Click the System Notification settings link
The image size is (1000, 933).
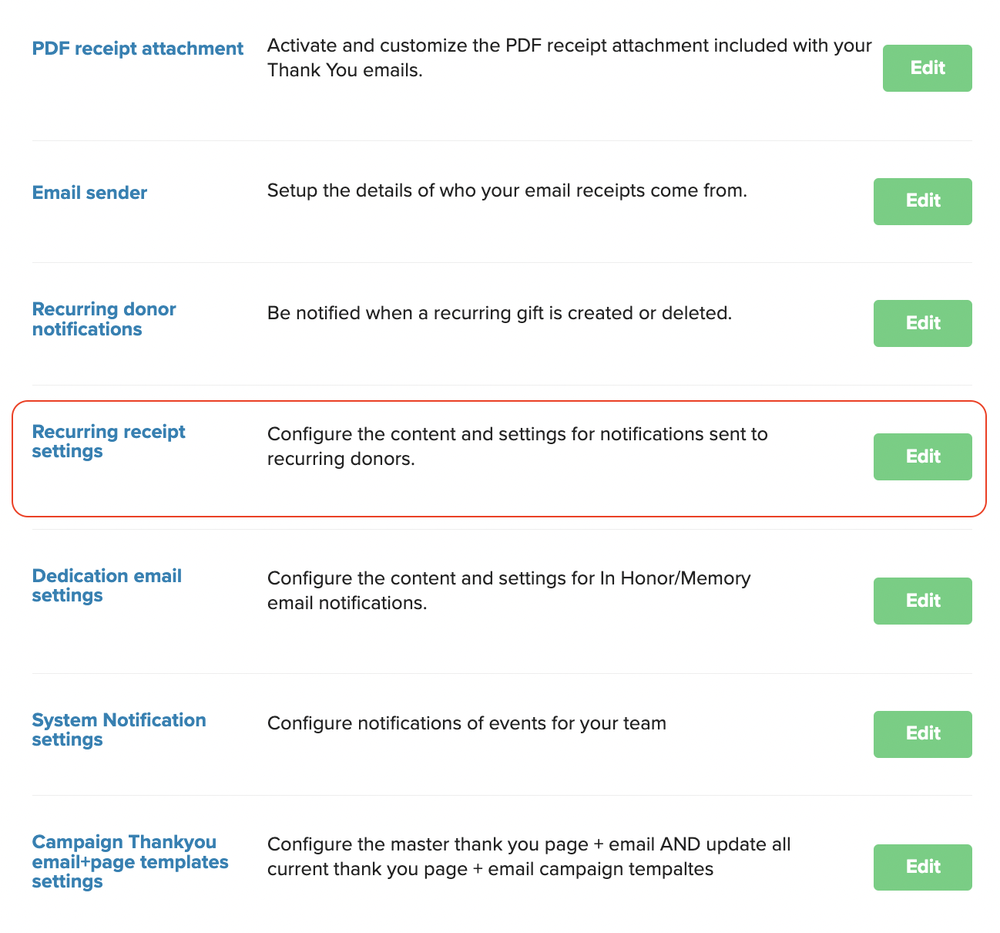119,729
